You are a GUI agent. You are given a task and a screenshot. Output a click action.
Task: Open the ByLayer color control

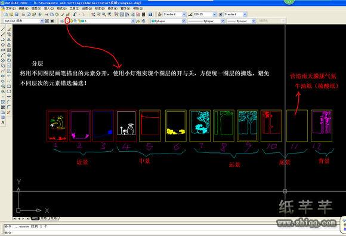click(168, 21)
